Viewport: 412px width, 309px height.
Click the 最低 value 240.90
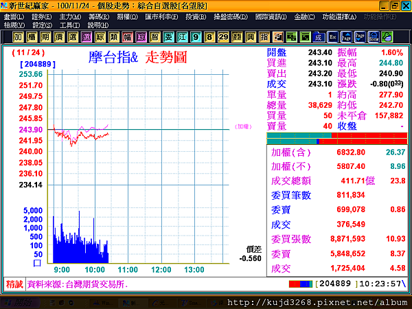point(391,73)
